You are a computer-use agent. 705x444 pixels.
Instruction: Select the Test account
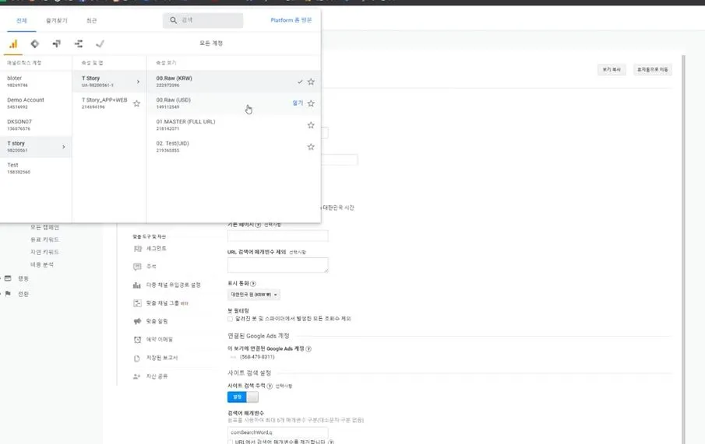point(36,169)
